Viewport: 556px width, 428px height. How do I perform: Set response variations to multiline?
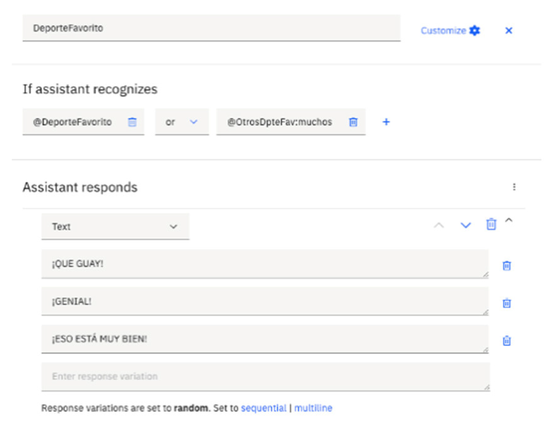tap(313, 408)
